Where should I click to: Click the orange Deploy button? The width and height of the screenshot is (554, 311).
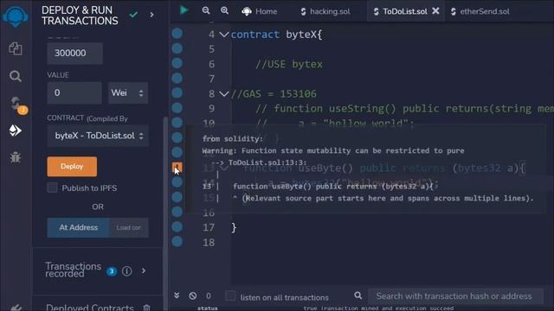[72, 167]
